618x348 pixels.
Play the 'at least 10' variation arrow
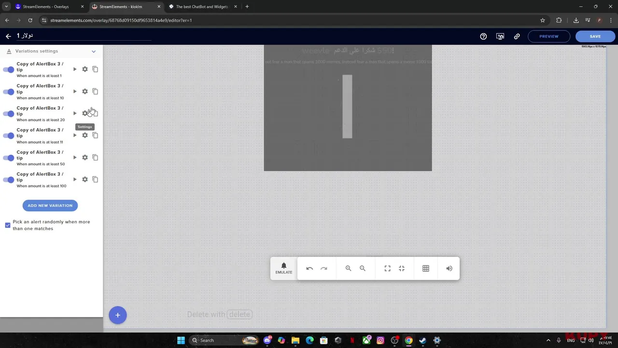(x=75, y=91)
